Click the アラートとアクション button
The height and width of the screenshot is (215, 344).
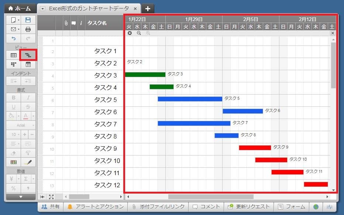pos(95,207)
